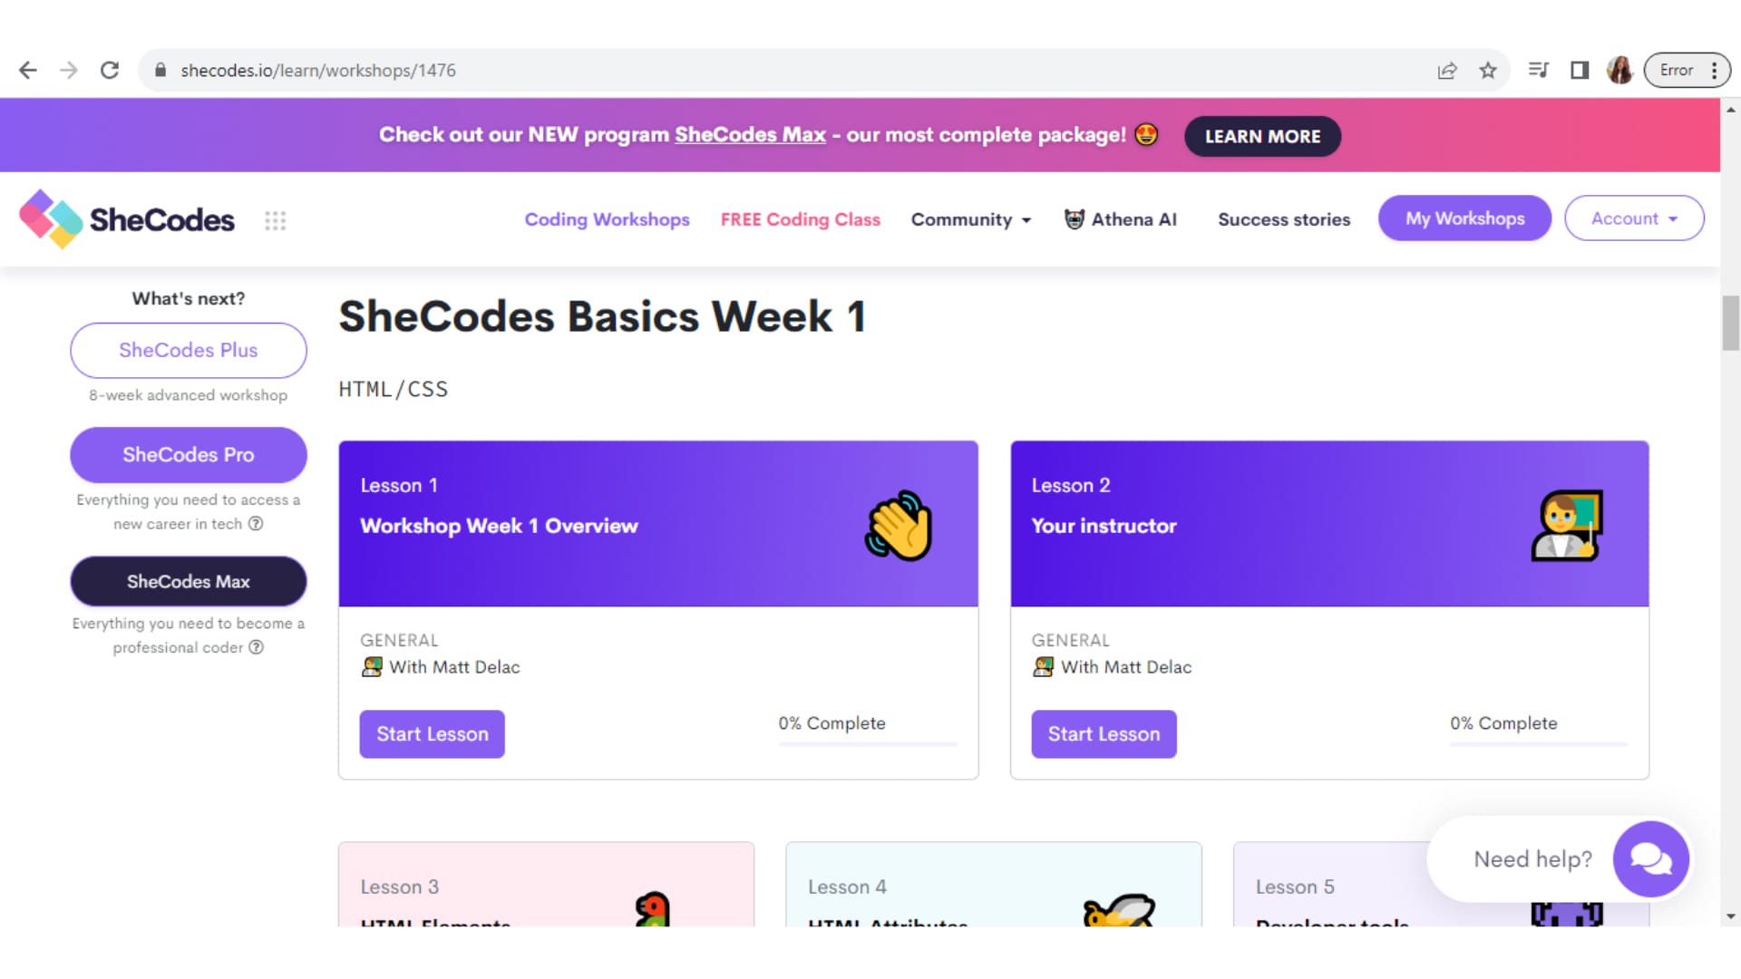Click the SheCodes logo
This screenshot has height=979, width=1741.
pyautogui.click(x=127, y=219)
